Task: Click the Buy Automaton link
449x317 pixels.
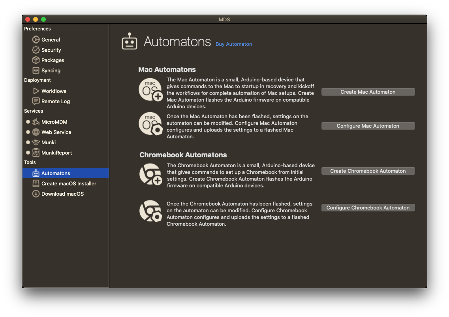Action: 234,44
